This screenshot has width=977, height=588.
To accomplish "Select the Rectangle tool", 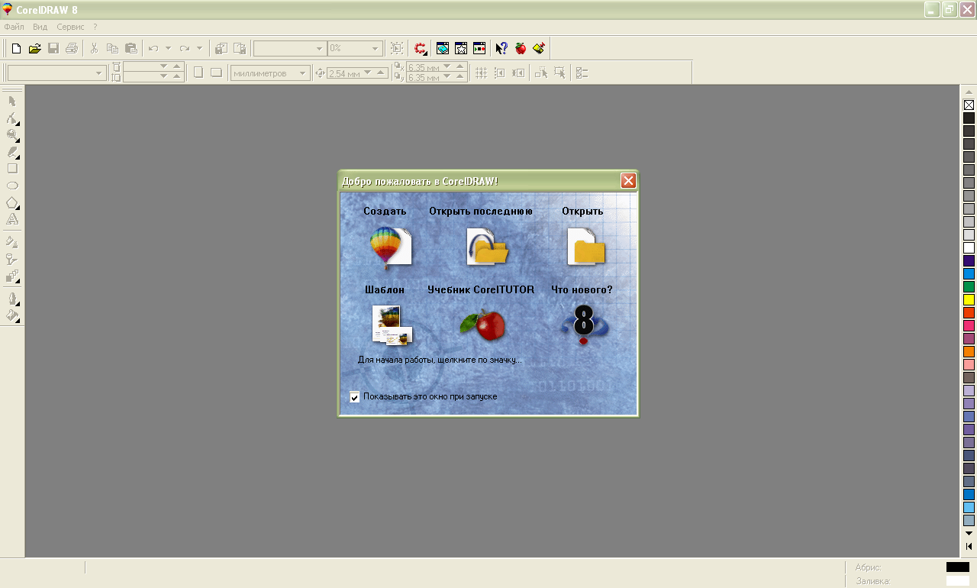I will tap(12, 168).
